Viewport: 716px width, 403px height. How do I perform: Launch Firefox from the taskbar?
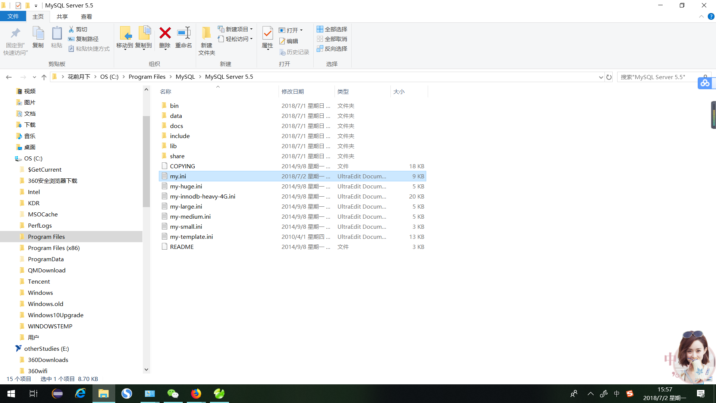[x=196, y=394]
